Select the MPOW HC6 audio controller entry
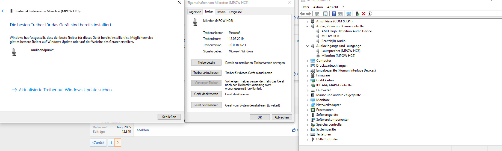The height and width of the screenshot is (151, 502). (x=330, y=36)
